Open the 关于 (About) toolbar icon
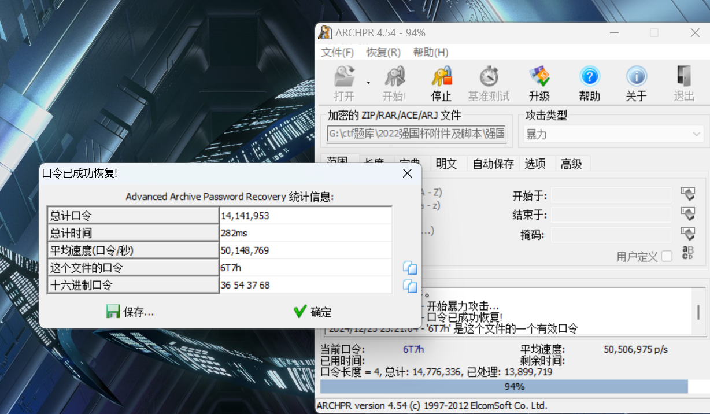 pos(637,76)
